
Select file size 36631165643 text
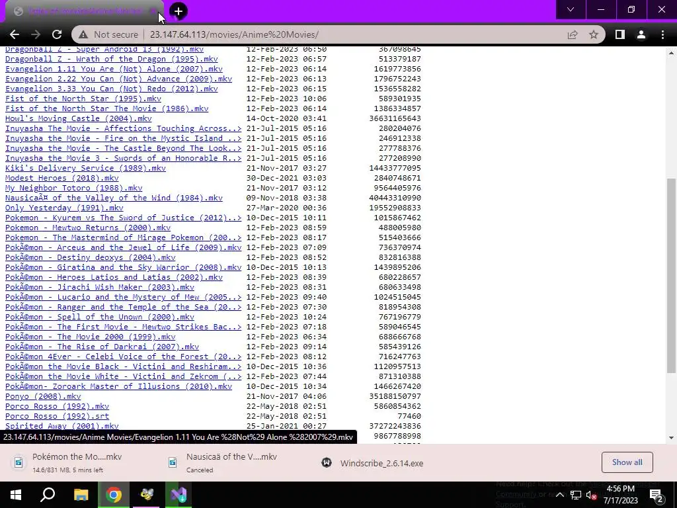pos(395,119)
